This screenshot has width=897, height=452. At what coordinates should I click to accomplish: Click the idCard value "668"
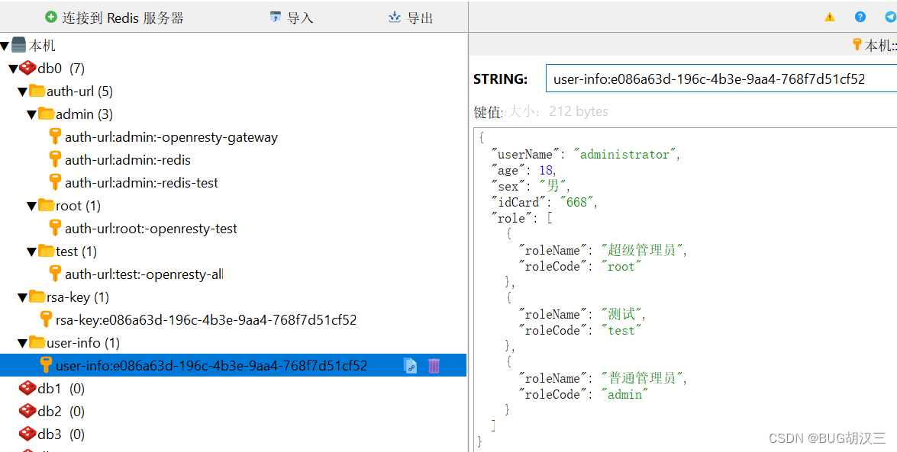(x=576, y=202)
